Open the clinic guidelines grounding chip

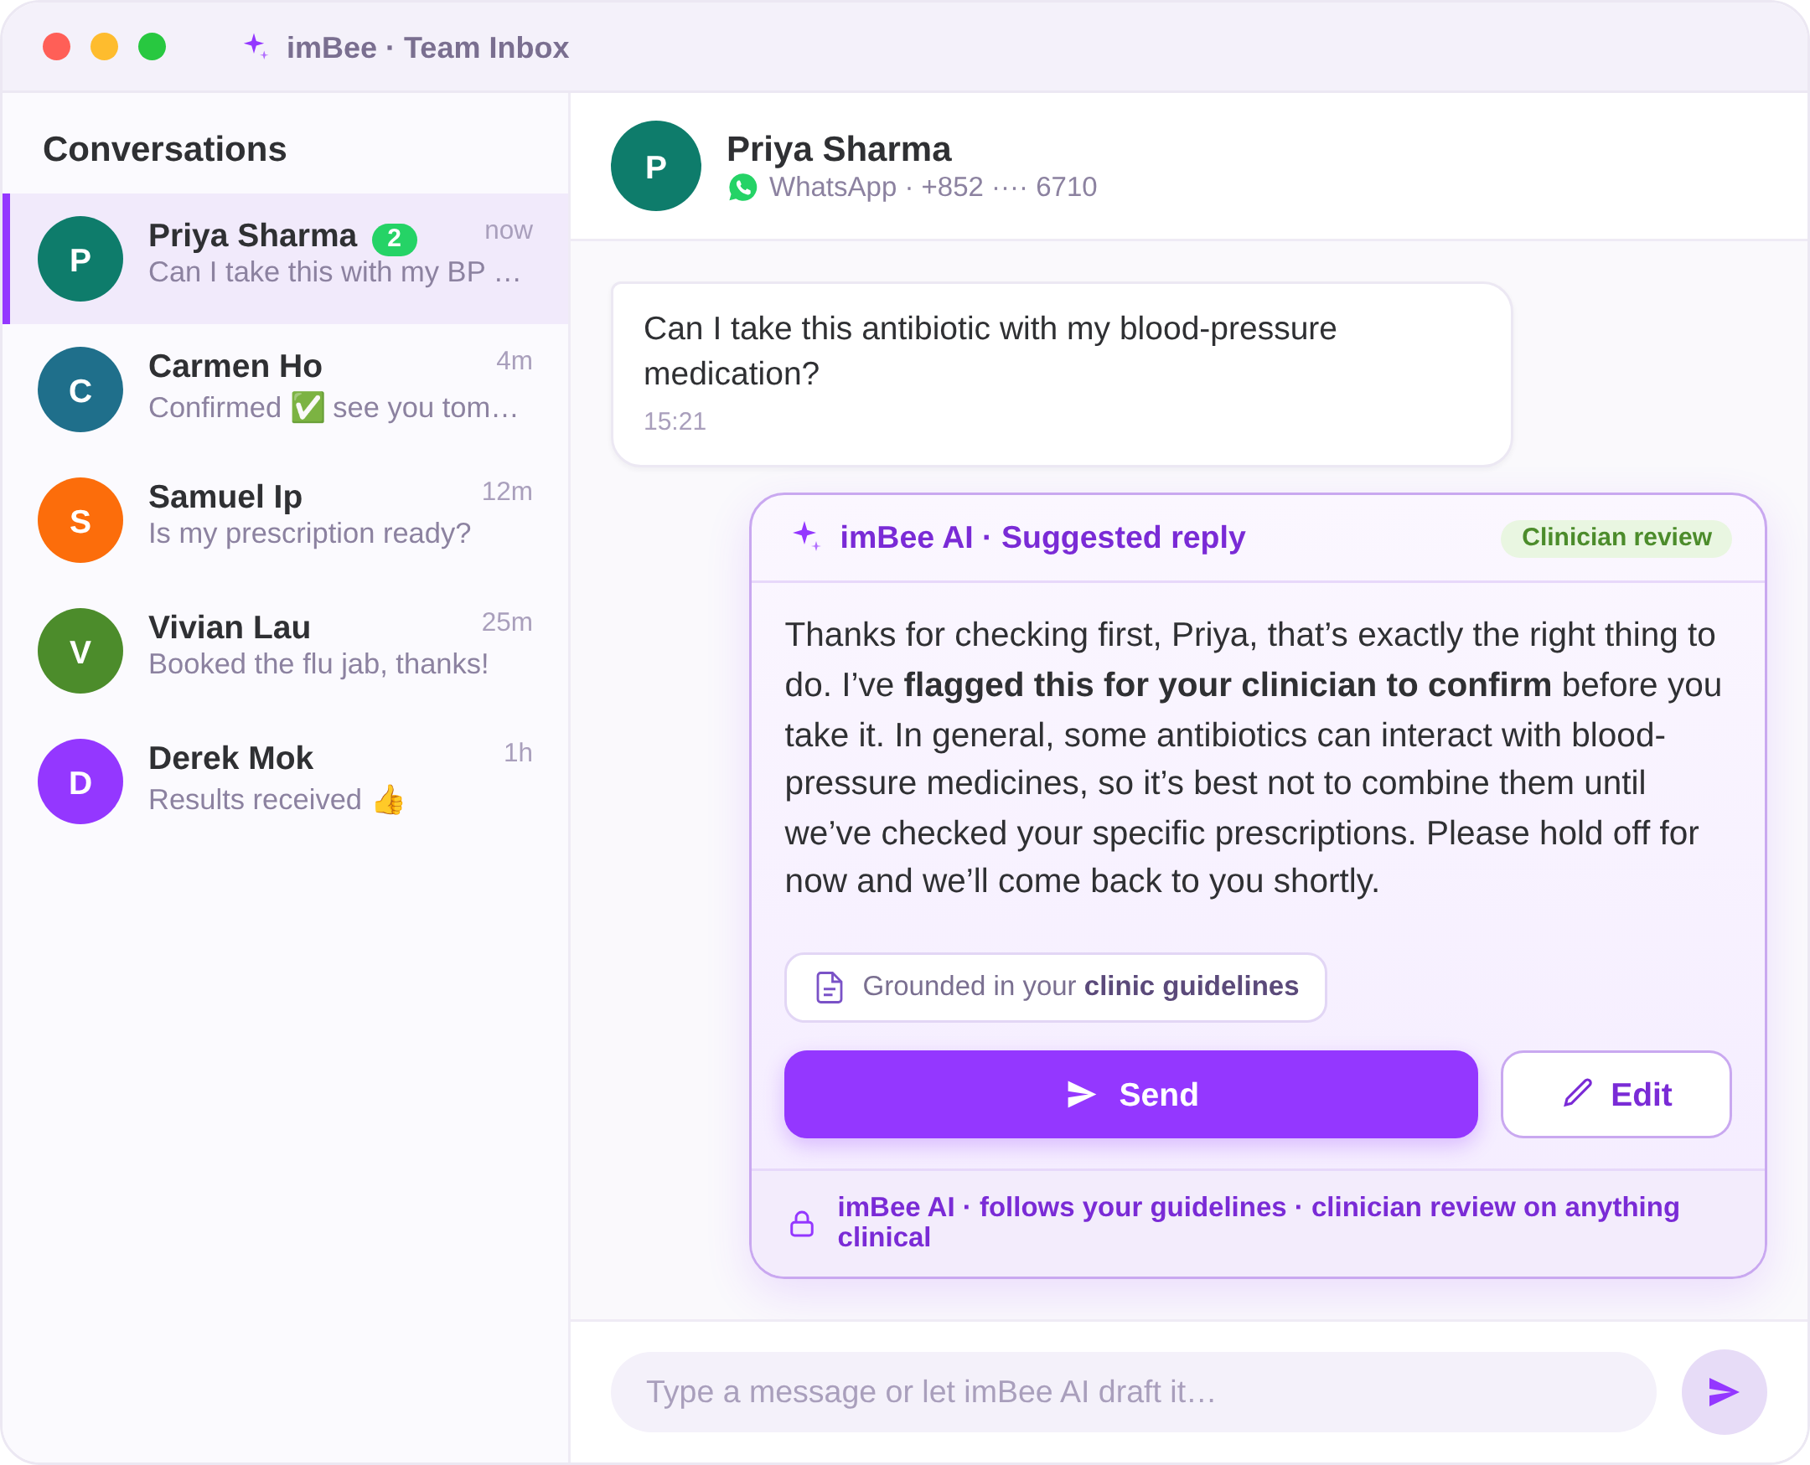[x=1055, y=987]
